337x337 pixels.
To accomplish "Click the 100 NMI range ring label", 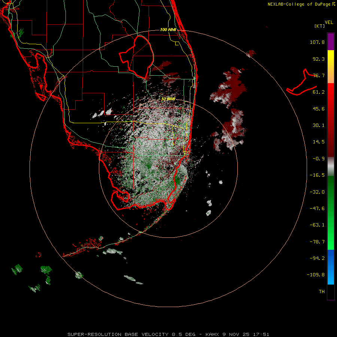I will click(x=168, y=30).
